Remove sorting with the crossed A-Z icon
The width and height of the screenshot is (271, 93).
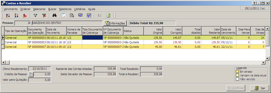point(25,16)
